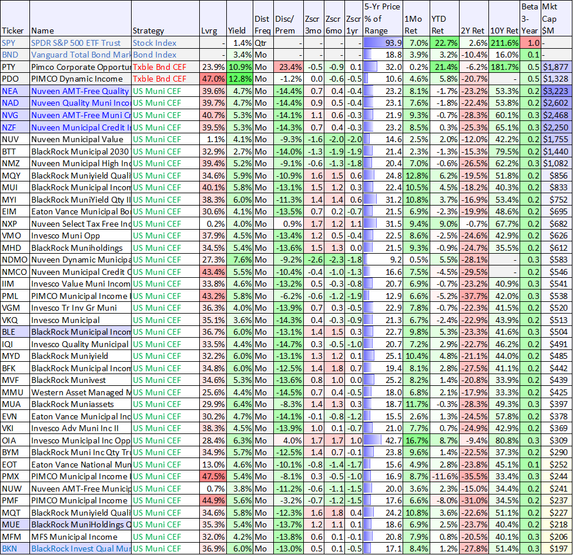Select BlackRock Munivest name cell

click(x=81, y=381)
